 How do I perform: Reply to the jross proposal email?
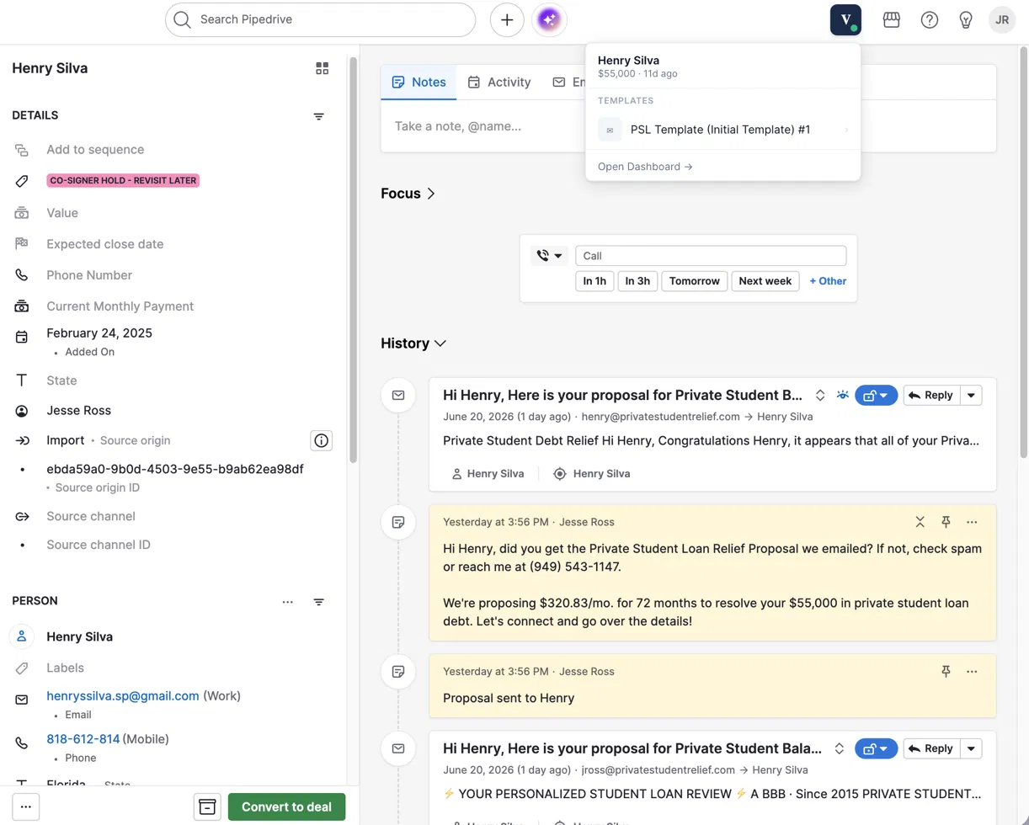[931, 748]
